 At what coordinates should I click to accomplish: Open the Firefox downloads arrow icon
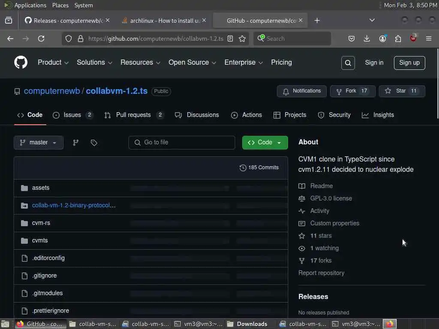coord(367,39)
